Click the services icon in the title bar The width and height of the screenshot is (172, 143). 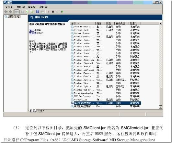(x=5, y=2)
